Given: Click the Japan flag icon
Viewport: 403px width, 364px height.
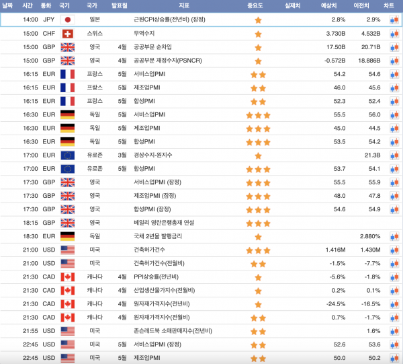Looking at the screenshot, I should 68,20.
